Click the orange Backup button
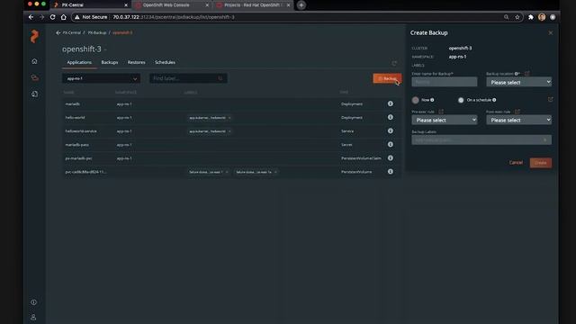 (x=387, y=78)
